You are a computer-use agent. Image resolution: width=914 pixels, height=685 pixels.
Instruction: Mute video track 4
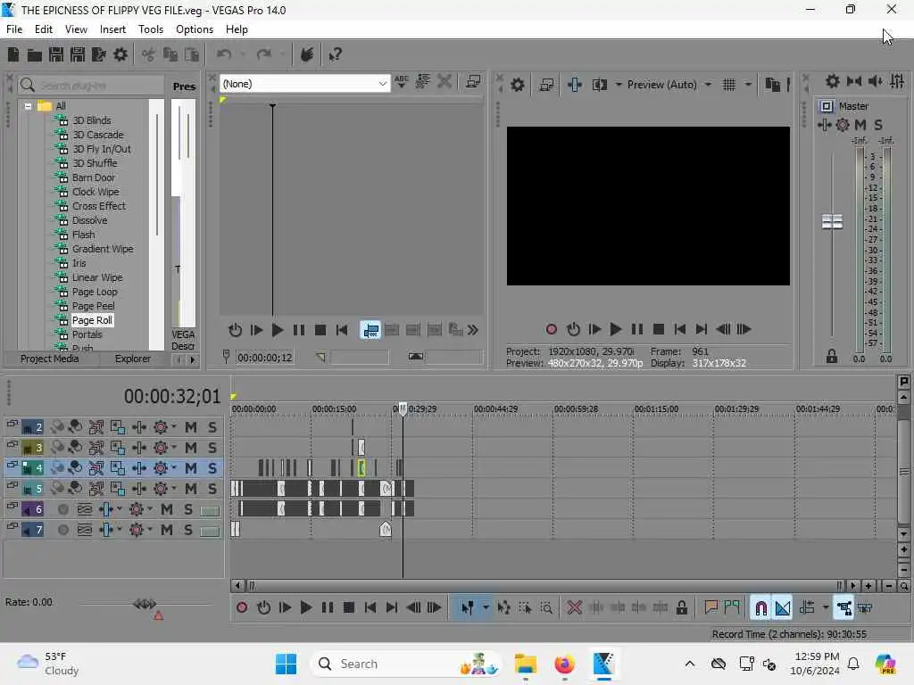pyautogui.click(x=191, y=468)
